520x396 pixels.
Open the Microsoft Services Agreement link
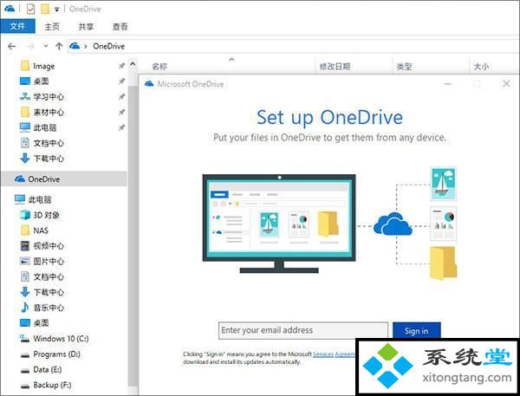[334, 354]
